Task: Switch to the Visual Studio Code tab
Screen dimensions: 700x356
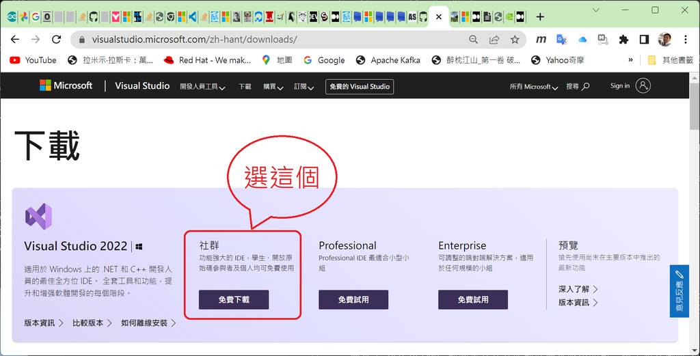Action: [192, 17]
